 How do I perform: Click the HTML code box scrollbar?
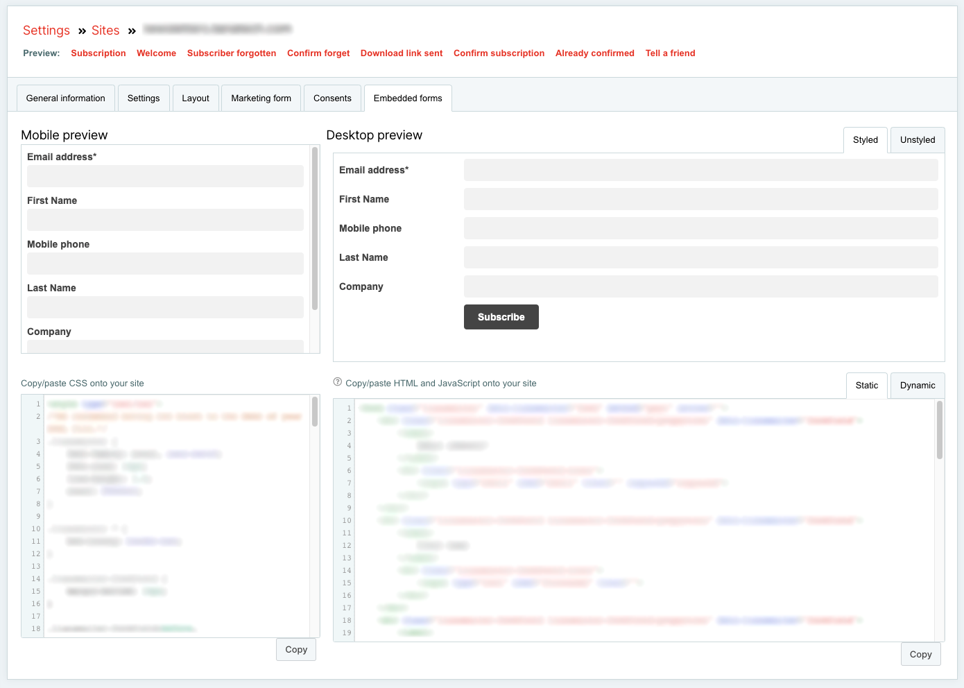coord(940,430)
